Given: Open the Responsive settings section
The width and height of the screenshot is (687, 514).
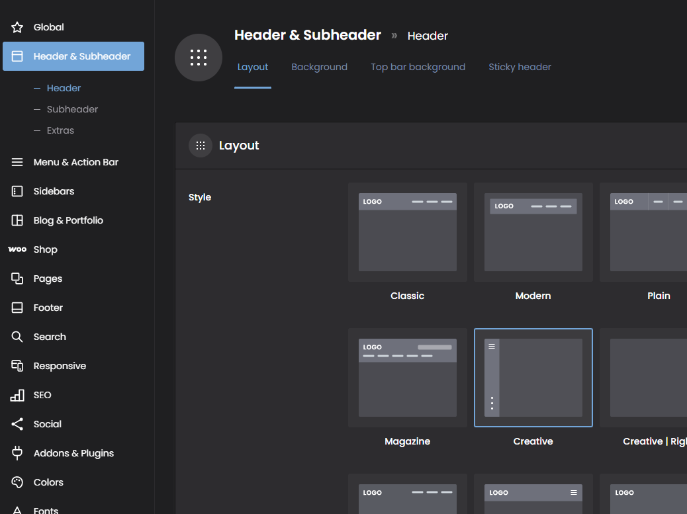Looking at the screenshot, I should click(x=60, y=366).
